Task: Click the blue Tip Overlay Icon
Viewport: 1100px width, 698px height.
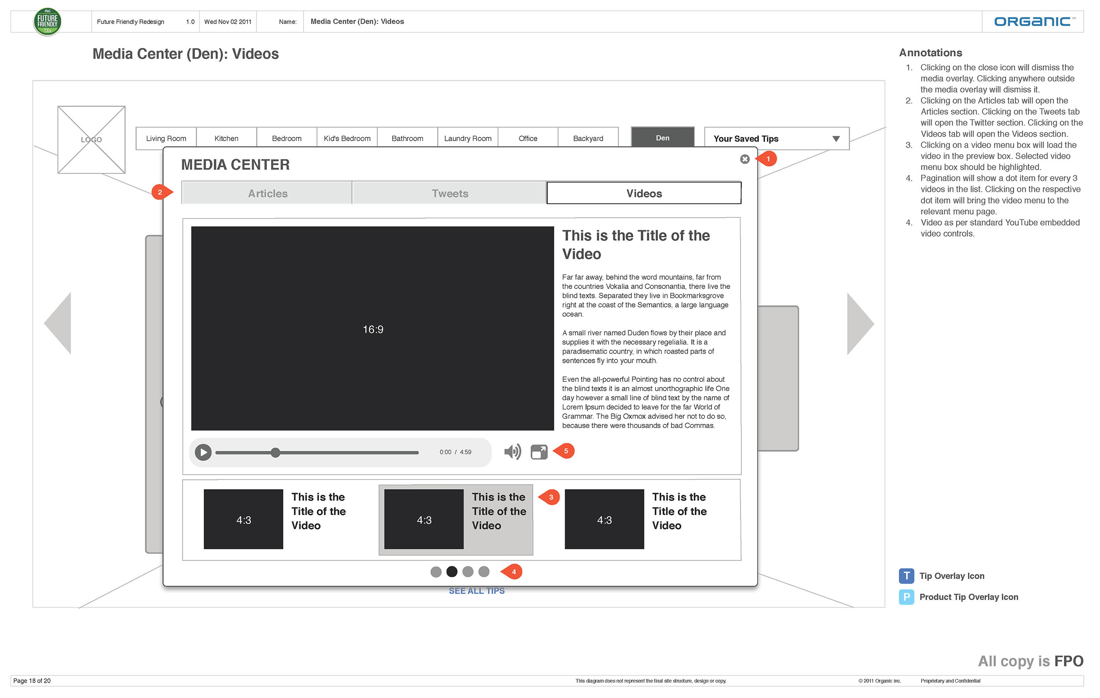Action: [906, 576]
